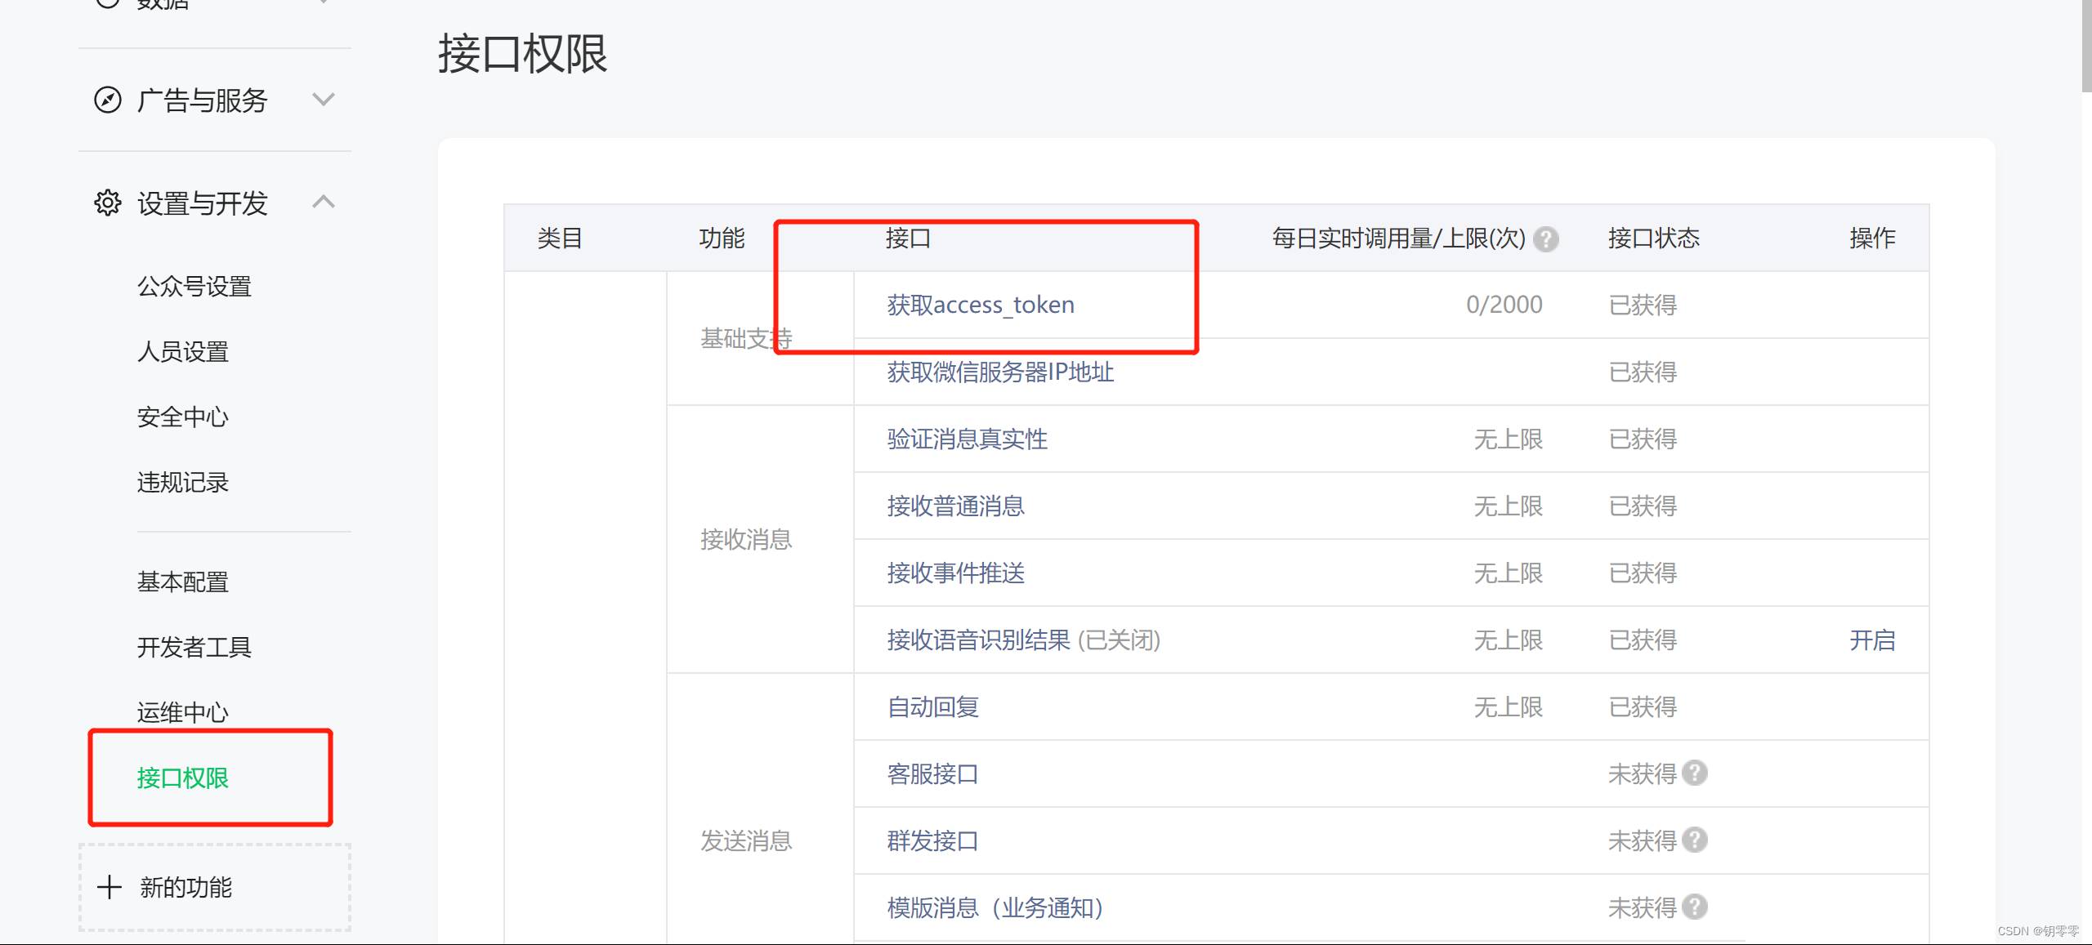Open the 模版消息（业务通知）link
Viewport: 2092px width, 945px height.
[996, 908]
